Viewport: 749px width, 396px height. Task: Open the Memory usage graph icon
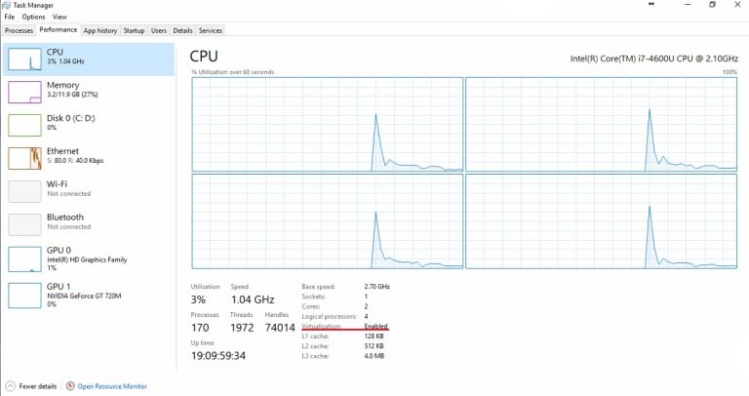24,92
